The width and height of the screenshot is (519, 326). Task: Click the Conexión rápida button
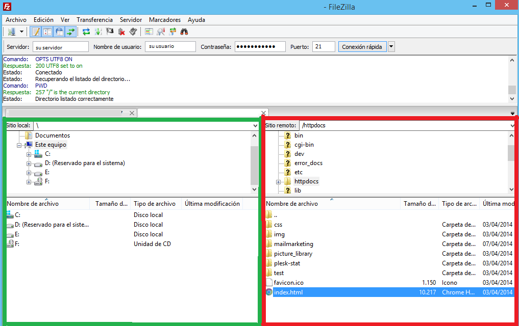pos(362,47)
